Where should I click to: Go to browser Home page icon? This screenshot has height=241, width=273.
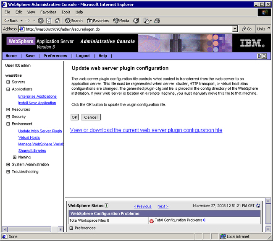click(57, 21)
